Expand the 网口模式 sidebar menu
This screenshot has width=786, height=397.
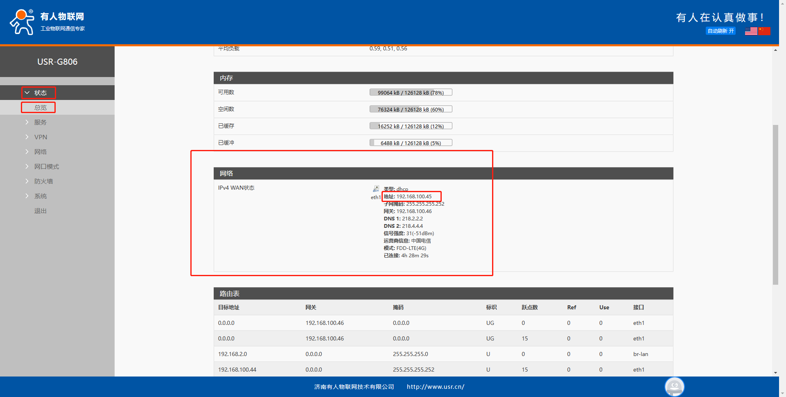(46, 167)
